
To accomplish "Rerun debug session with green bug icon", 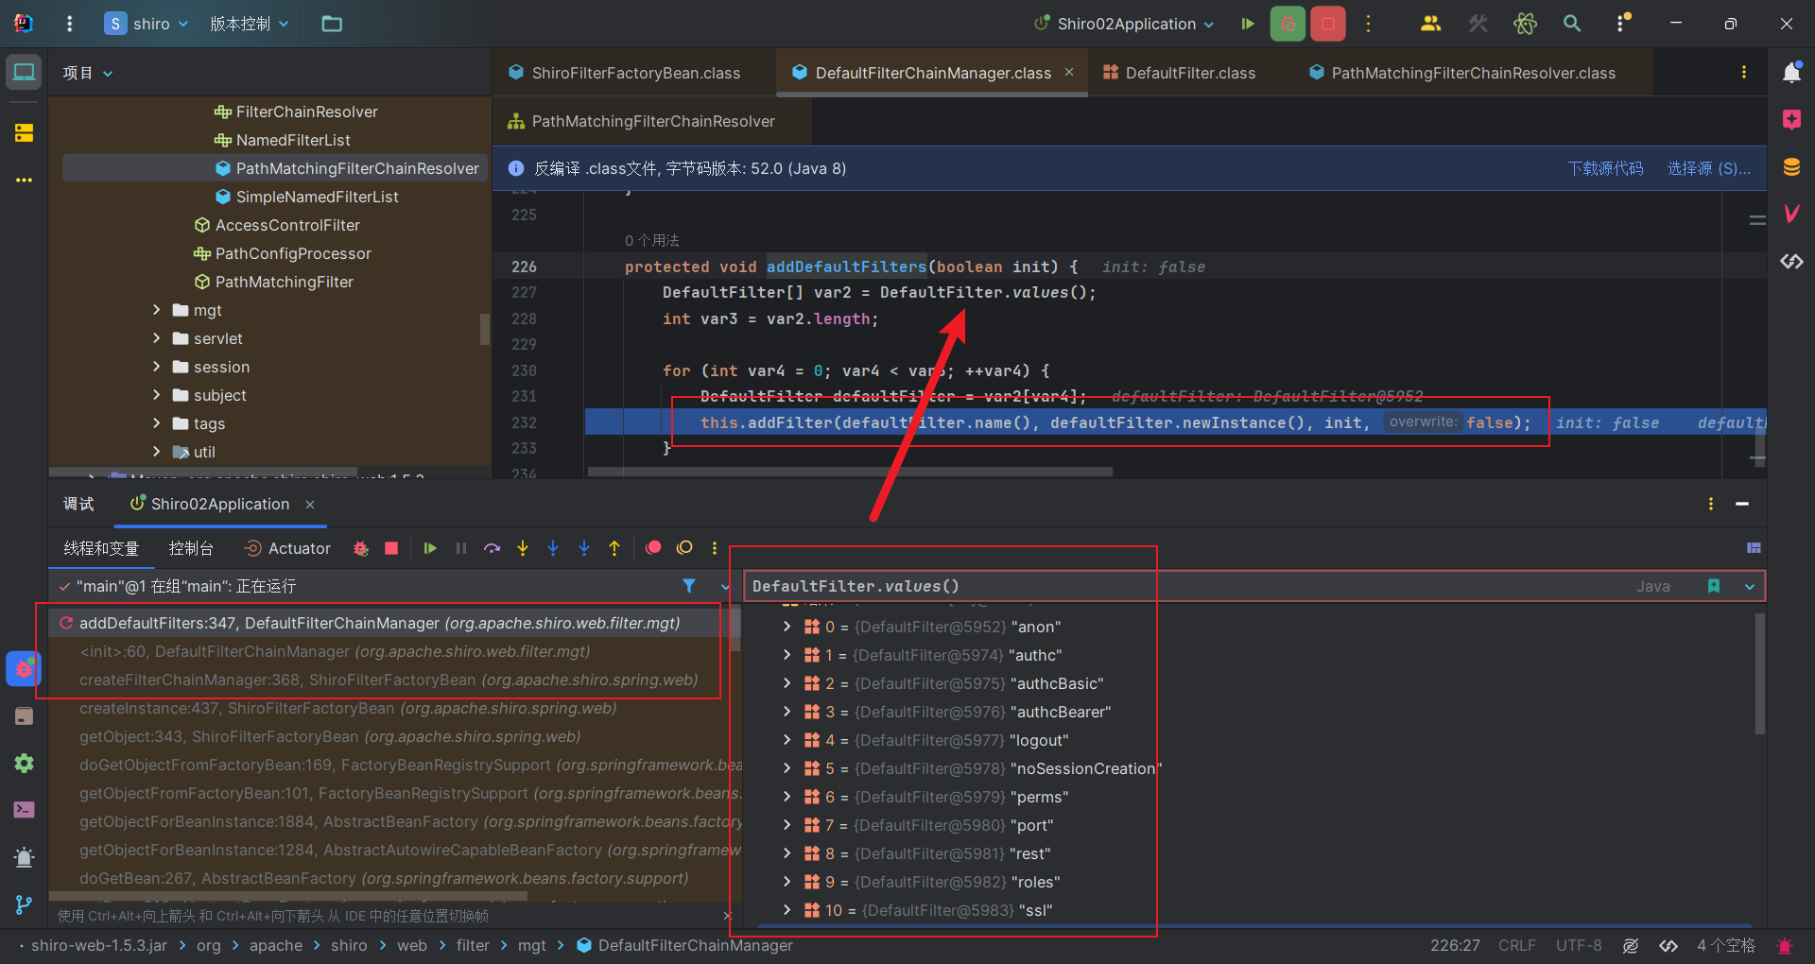I will pyautogui.click(x=360, y=548).
